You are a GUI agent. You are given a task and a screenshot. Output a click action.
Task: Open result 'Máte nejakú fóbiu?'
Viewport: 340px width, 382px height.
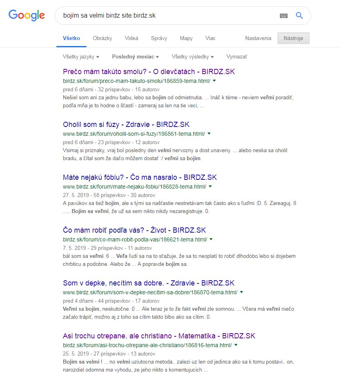[140, 177]
